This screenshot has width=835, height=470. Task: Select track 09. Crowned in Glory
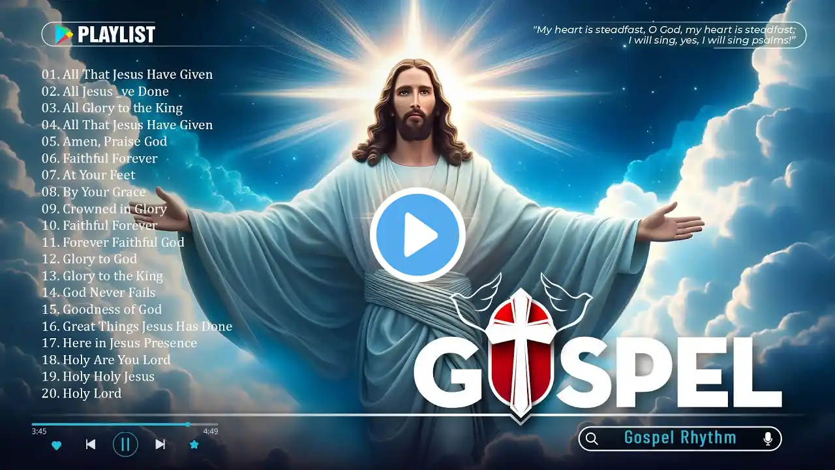coord(104,209)
